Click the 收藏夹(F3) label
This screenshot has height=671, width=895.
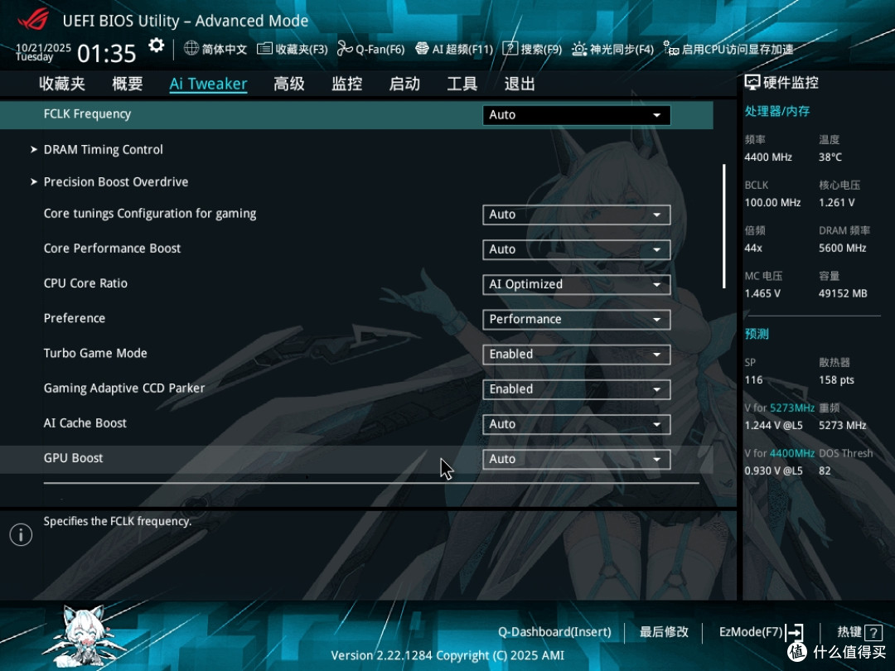302,49
